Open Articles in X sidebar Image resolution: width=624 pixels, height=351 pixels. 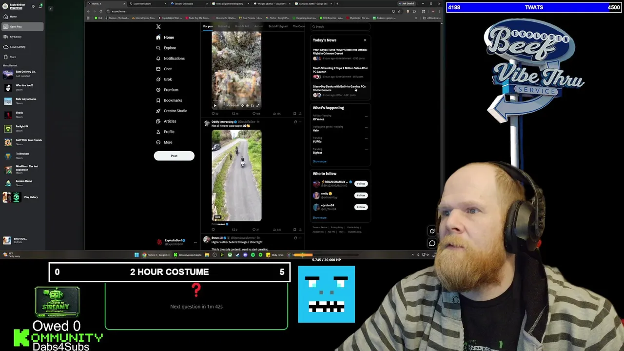166,121
